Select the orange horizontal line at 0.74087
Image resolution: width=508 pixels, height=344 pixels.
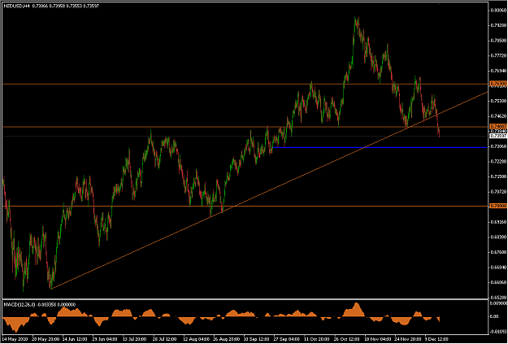coord(245,126)
